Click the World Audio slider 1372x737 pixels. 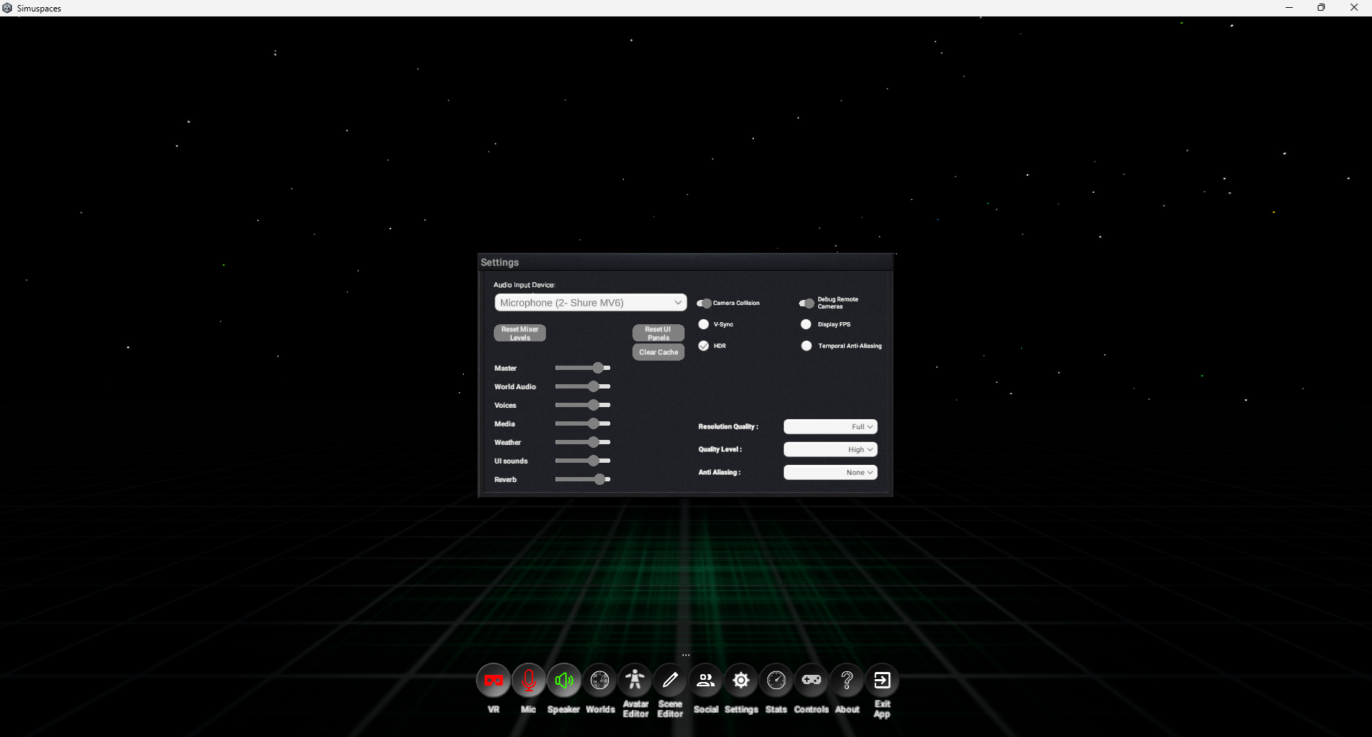point(582,386)
